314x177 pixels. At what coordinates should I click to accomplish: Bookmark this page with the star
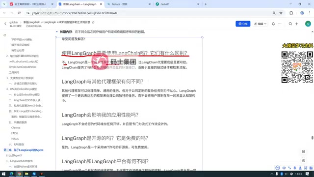click(x=281, y=13)
